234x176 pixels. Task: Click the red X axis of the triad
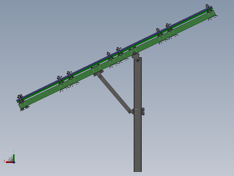tap(9, 162)
